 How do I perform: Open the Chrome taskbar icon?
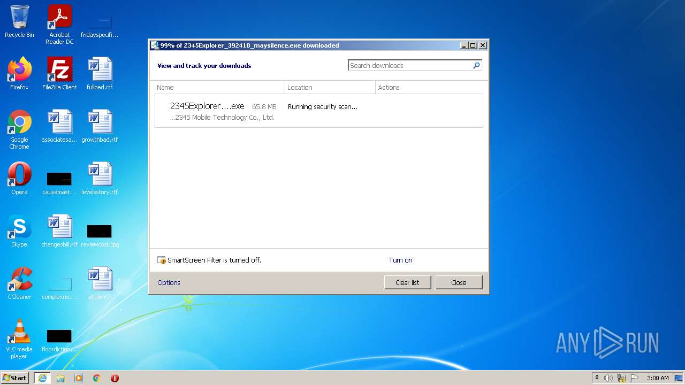[97, 378]
